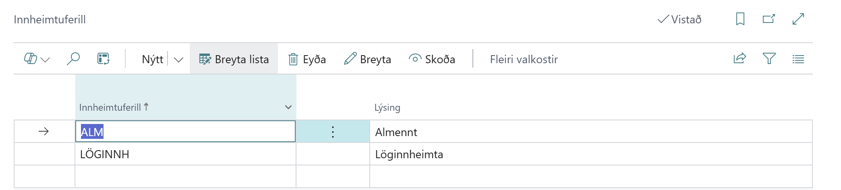
Task: Click the Skoða view button
Action: click(x=432, y=59)
